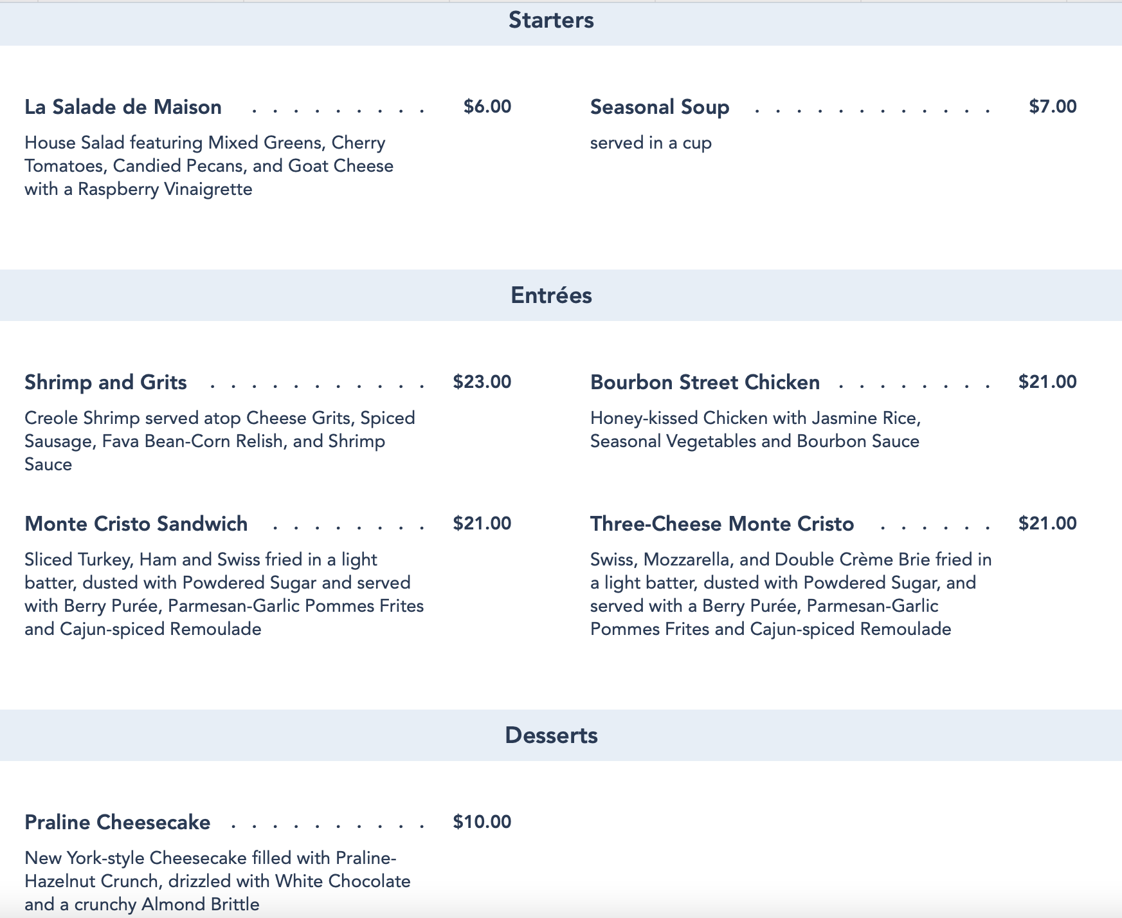Click the Bourbon Street Chicken item name
1122x918 pixels.
[705, 382]
